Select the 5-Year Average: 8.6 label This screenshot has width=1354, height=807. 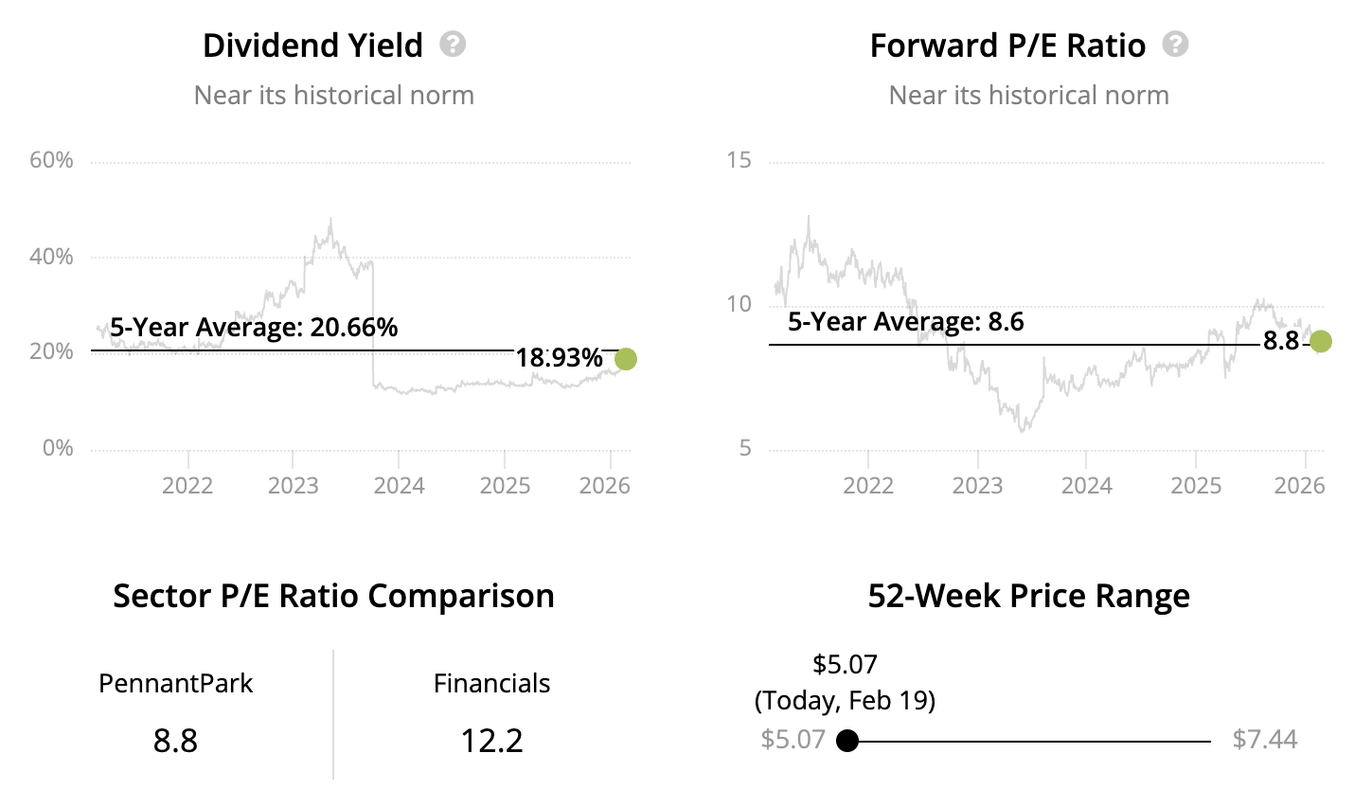[x=905, y=322]
